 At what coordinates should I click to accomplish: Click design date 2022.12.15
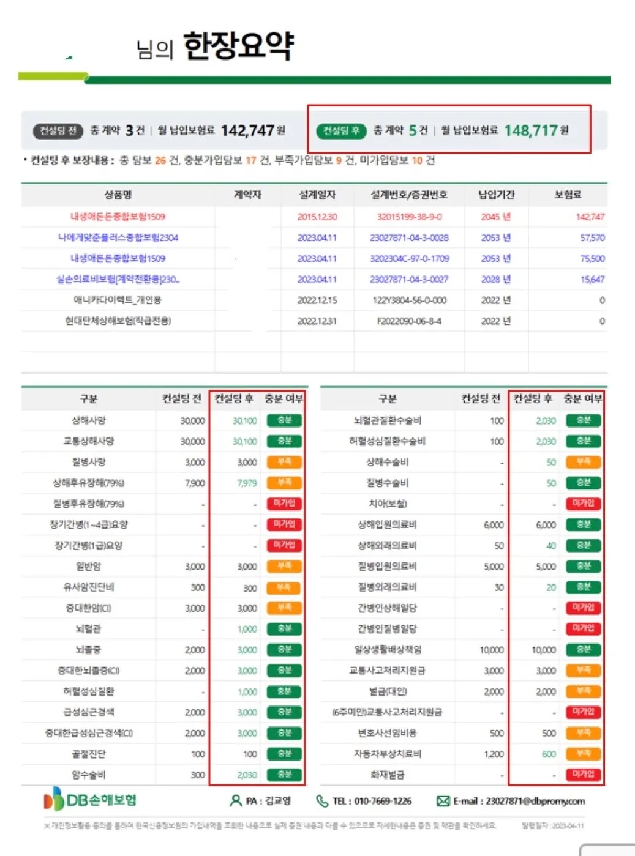pyautogui.click(x=317, y=300)
